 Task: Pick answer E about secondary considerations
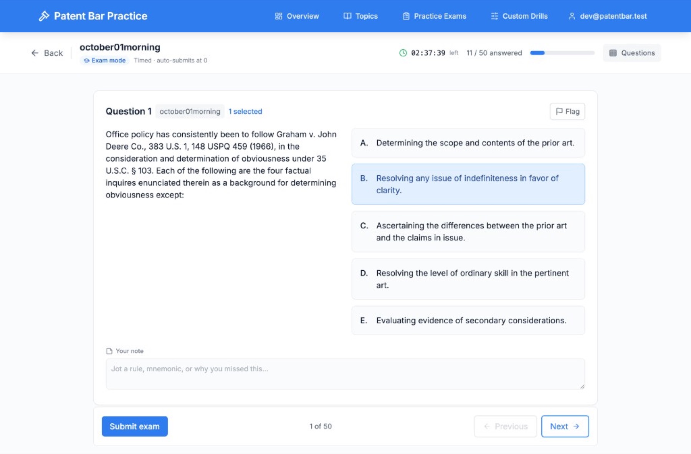pos(468,320)
